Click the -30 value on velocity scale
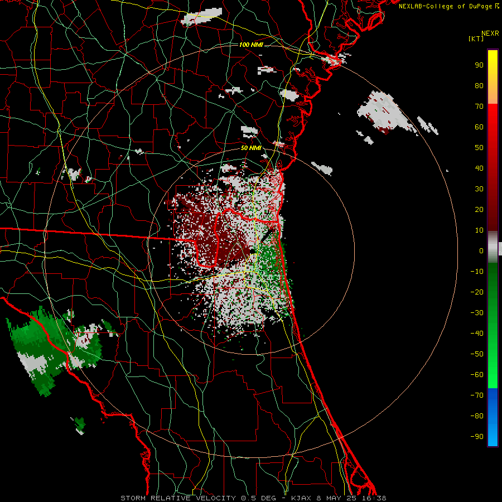502x502 pixels. click(x=477, y=313)
